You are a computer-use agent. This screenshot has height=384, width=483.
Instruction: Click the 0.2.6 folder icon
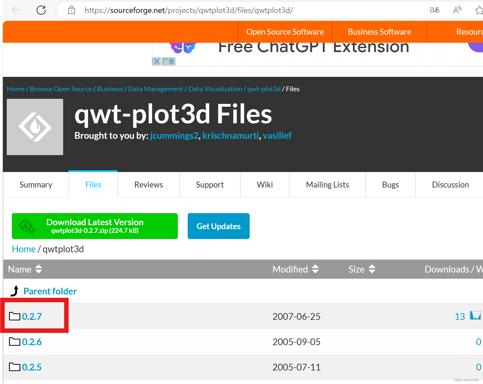(x=14, y=342)
